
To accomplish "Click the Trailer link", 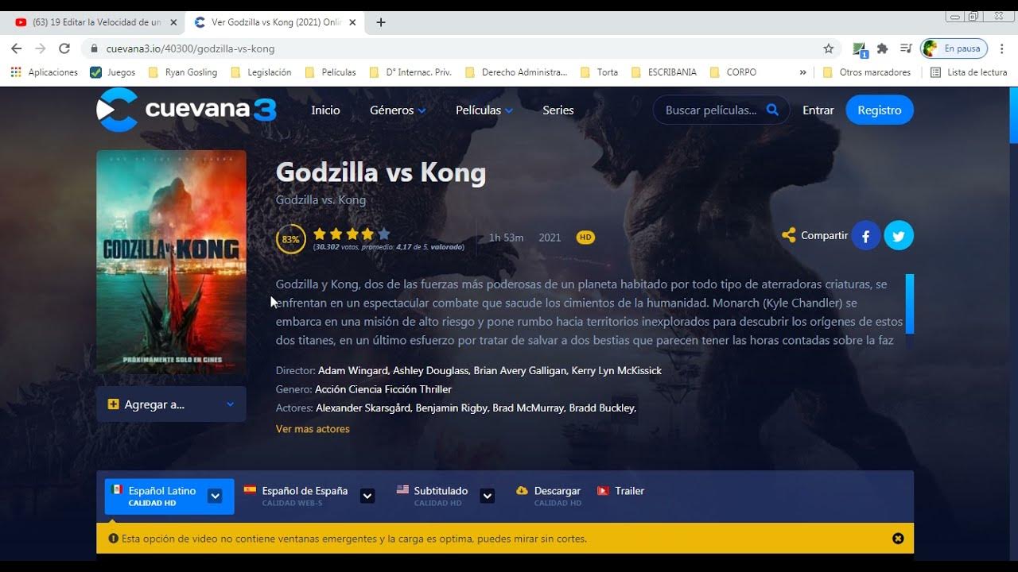I will [x=629, y=491].
